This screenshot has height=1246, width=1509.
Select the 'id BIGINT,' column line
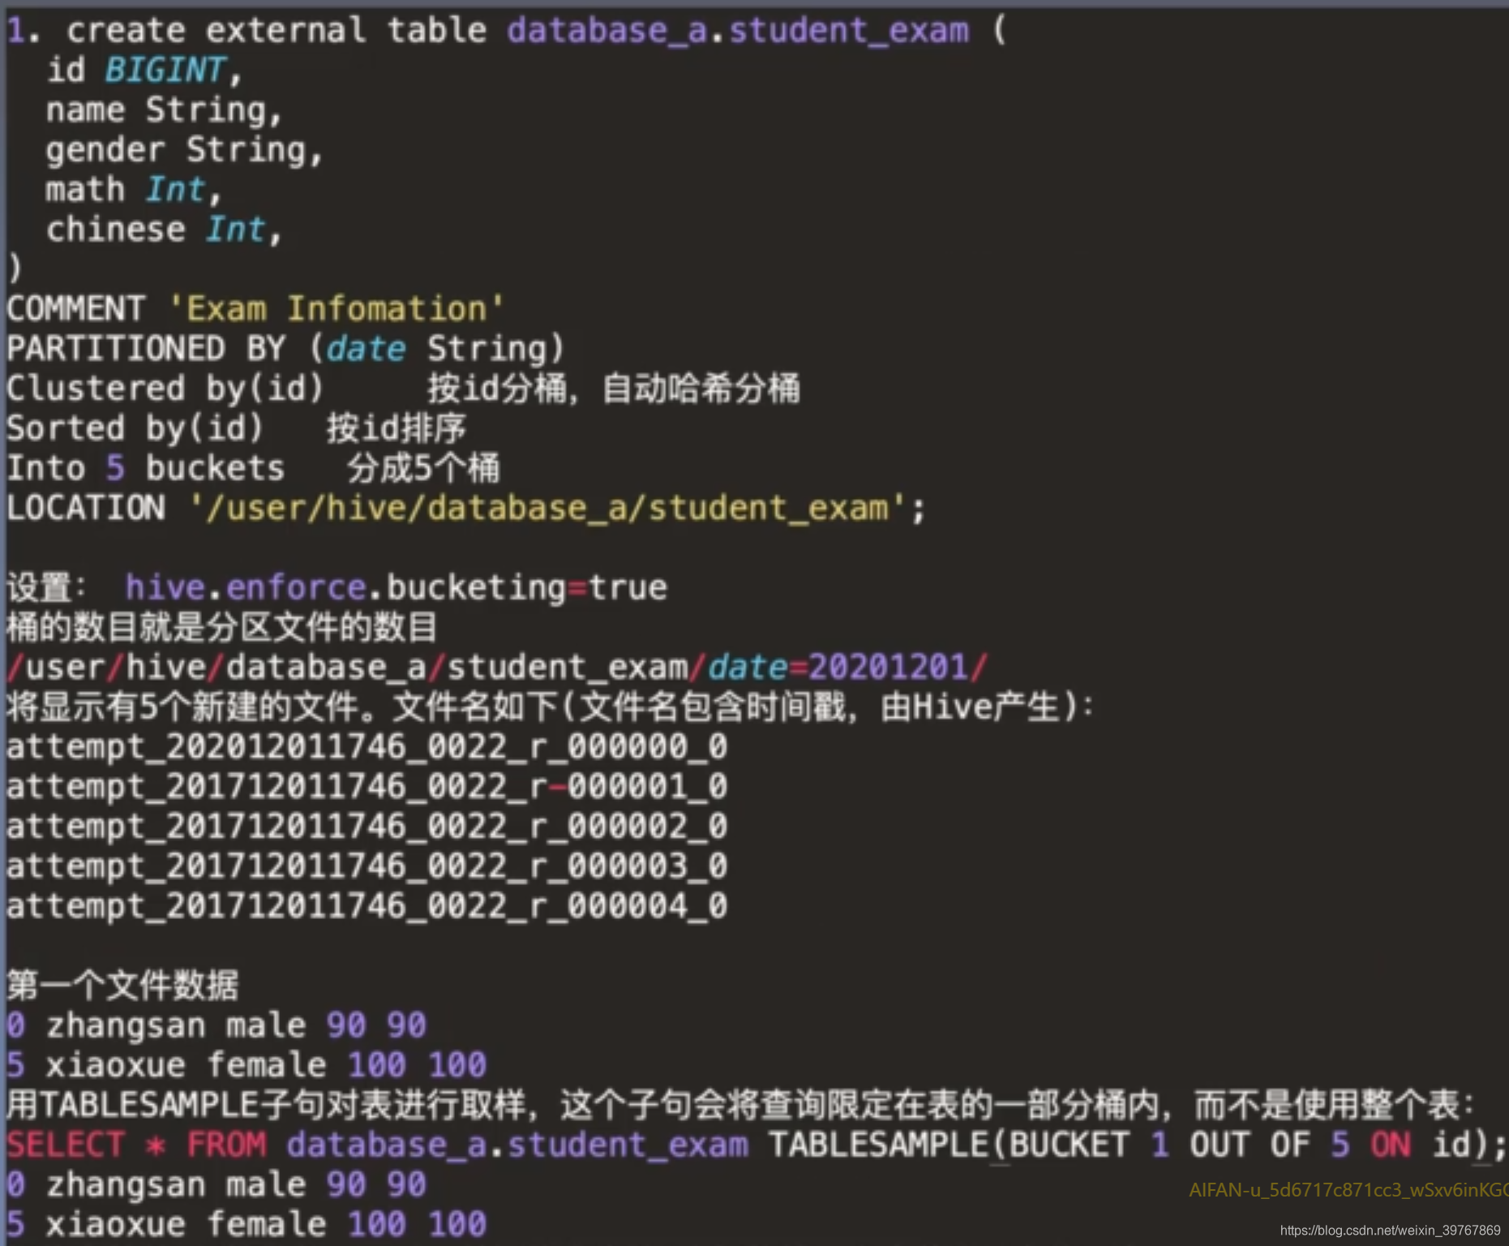pyautogui.click(x=144, y=70)
